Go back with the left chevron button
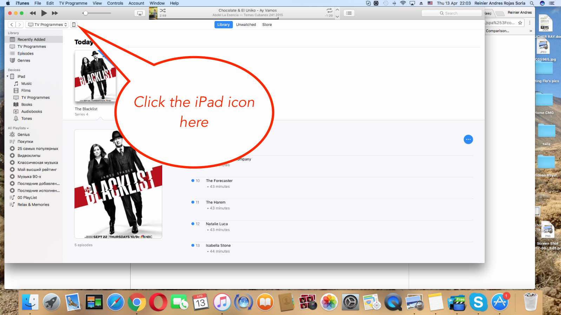Screen dimensions: 561x315 coord(12,25)
